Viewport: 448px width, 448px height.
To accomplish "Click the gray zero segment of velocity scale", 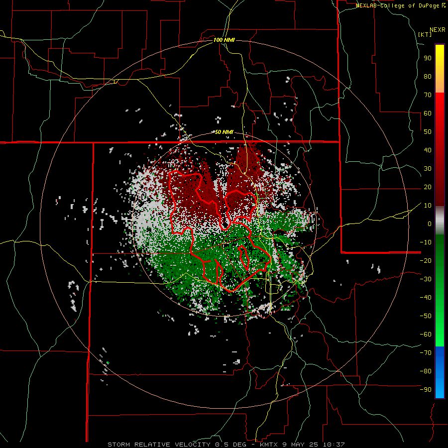I will pos(440,221).
